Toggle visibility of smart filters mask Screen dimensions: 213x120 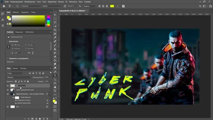[x=13, y=98]
